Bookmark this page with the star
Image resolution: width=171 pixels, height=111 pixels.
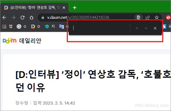(157, 17)
